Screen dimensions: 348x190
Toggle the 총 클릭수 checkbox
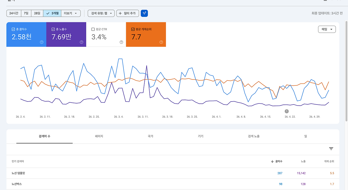(13, 29)
